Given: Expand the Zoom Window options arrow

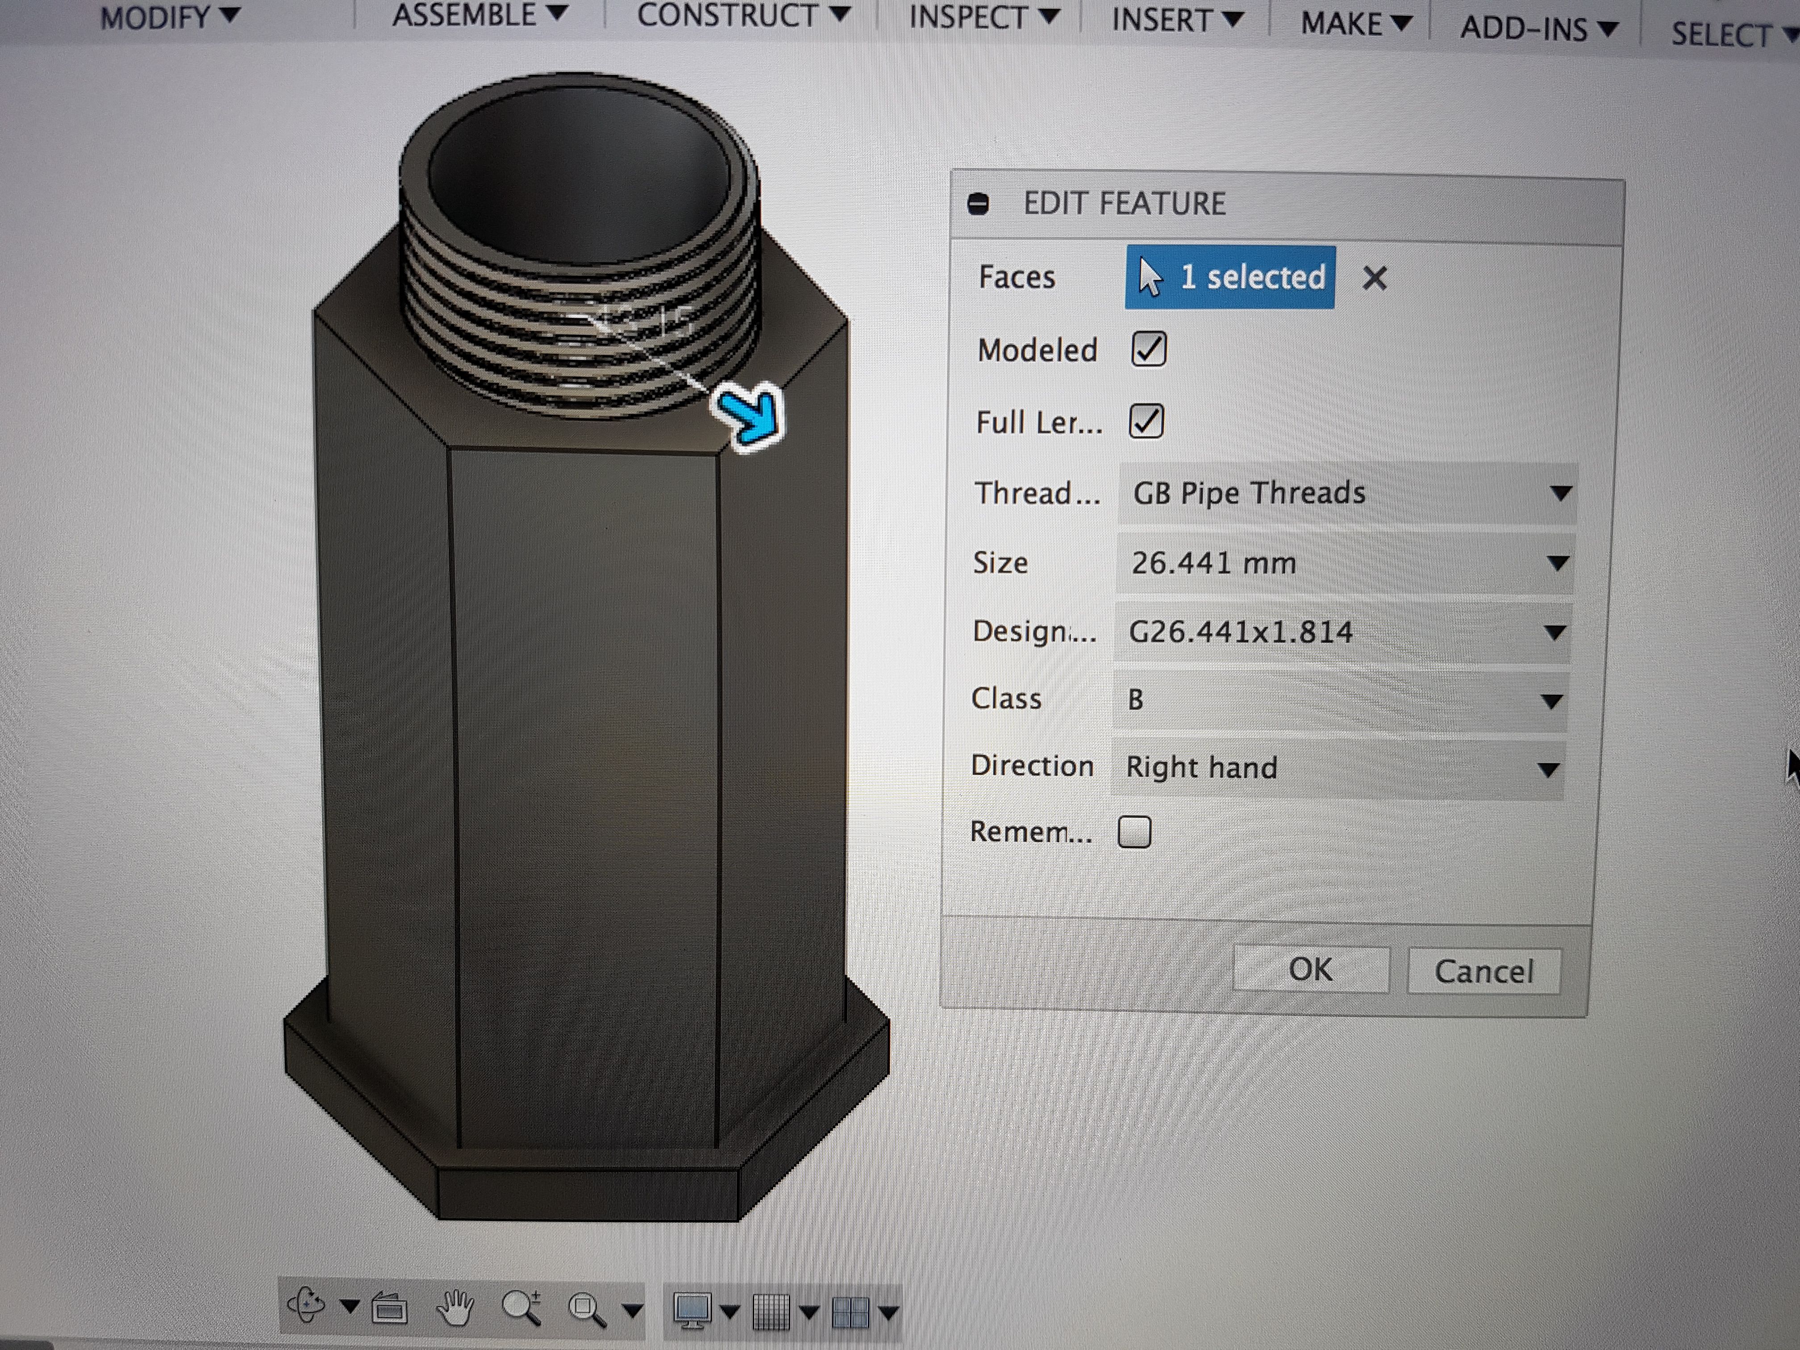Looking at the screenshot, I should (x=632, y=1311).
